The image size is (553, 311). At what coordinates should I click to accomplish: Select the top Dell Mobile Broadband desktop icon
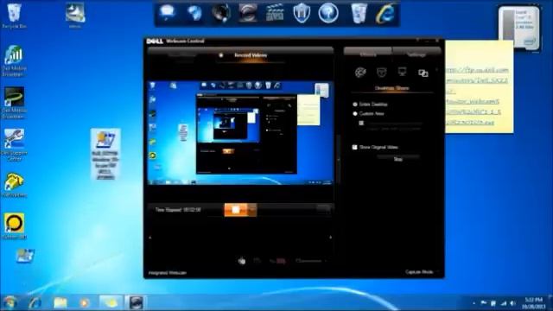click(14, 60)
